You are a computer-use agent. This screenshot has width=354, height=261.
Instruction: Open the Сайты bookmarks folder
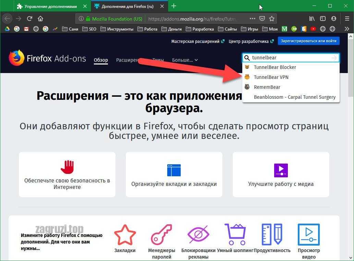(x=227, y=29)
